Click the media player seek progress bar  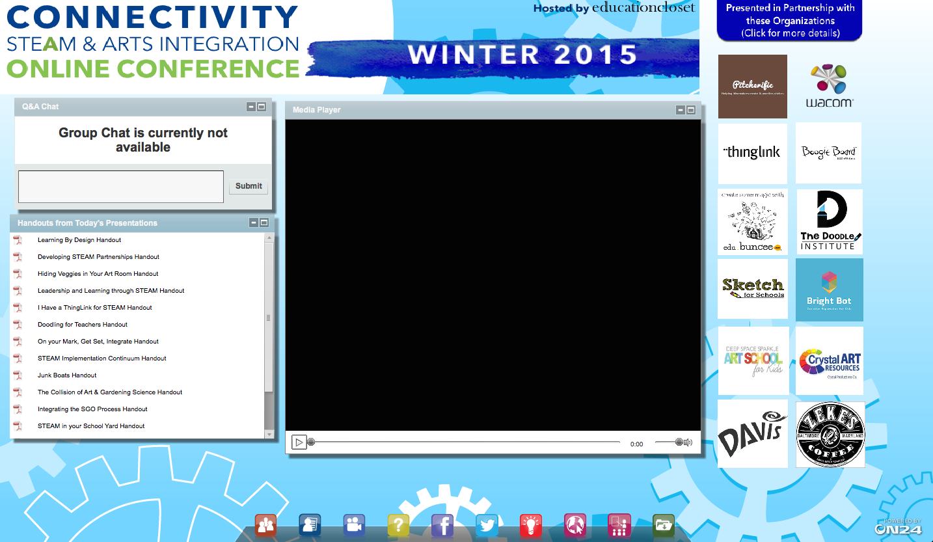coord(465,442)
